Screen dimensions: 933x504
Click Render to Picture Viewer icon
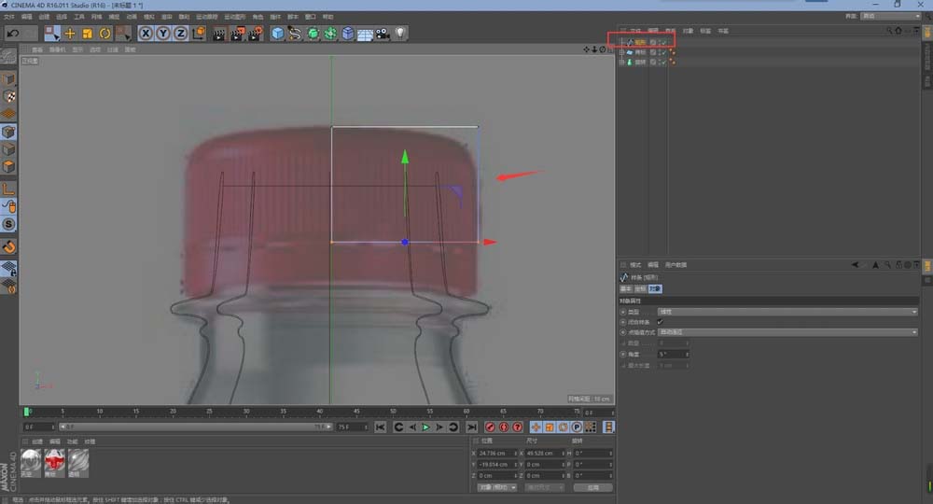[x=237, y=34]
